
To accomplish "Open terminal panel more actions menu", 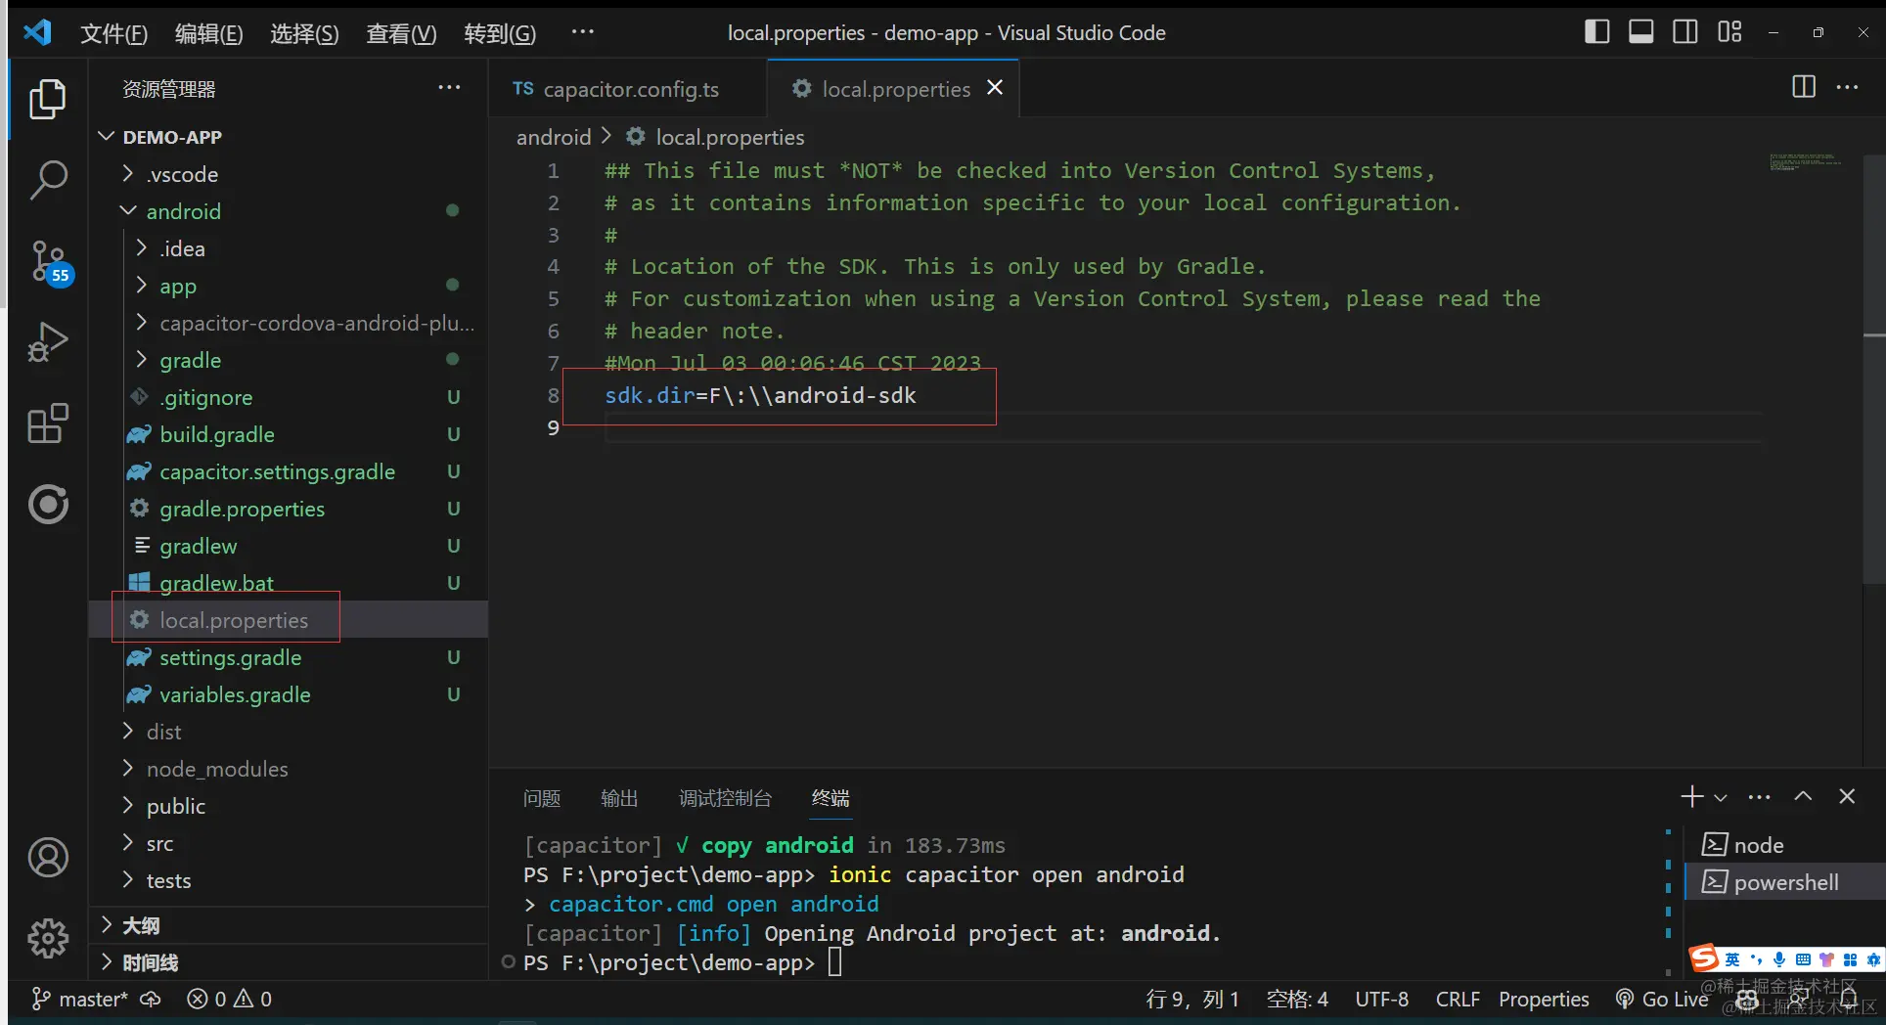I will pyautogui.click(x=1759, y=797).
